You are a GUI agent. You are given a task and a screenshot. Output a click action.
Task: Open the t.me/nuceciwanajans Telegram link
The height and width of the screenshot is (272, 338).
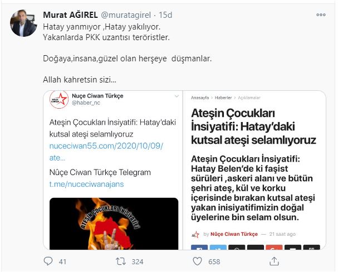(x=87, y=184)
